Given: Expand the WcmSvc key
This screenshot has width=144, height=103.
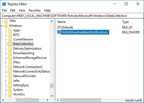Looking at the screenshot, I should pos(6,95).
